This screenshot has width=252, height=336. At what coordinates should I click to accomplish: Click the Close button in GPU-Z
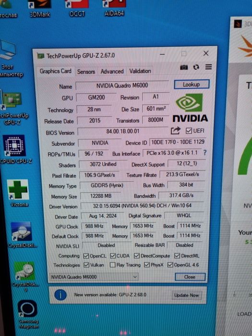point(190,277)
